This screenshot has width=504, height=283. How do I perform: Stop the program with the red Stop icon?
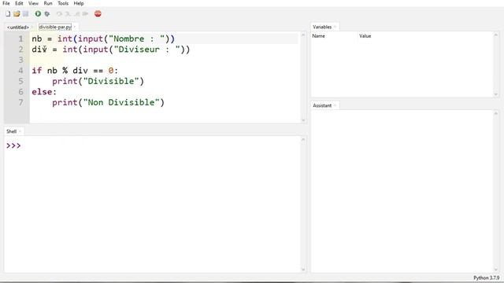[x=98, y=14]
